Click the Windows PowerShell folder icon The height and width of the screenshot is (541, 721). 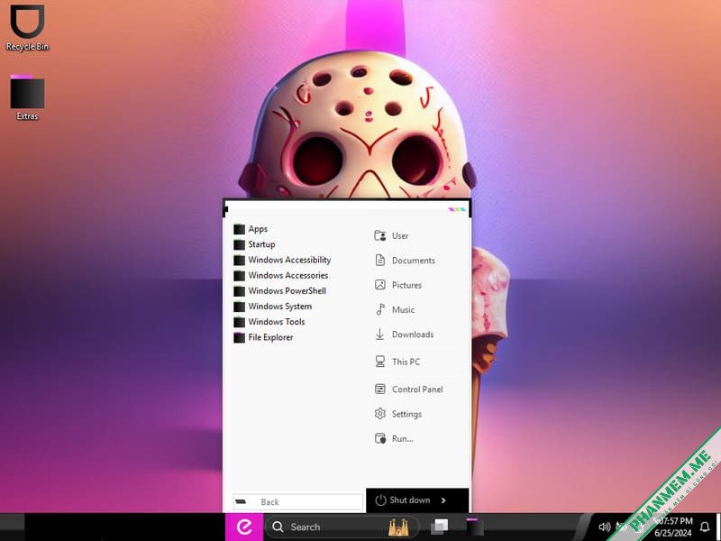point(239,290)
